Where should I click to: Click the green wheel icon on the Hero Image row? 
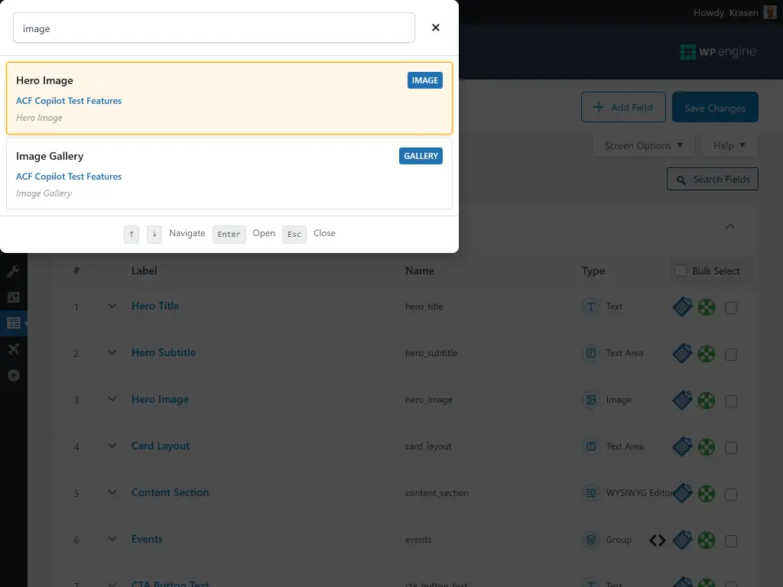click(x=707, y=400)
